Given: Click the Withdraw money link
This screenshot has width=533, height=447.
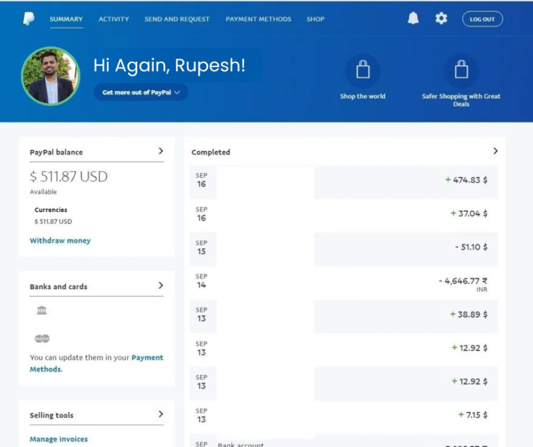Looking at the screenshot, I should (60, 241).
